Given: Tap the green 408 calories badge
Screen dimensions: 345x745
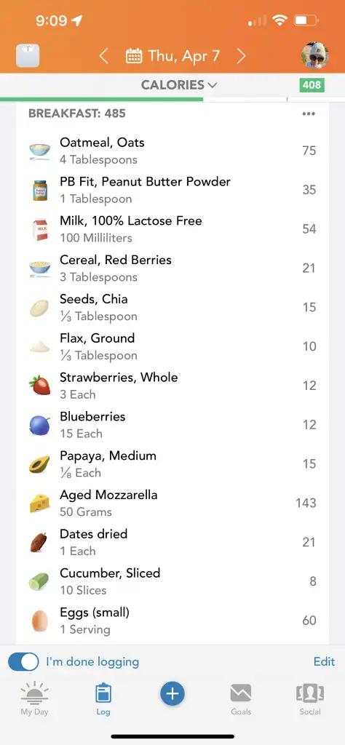Looking at the screenshot, I should point(312,85).
